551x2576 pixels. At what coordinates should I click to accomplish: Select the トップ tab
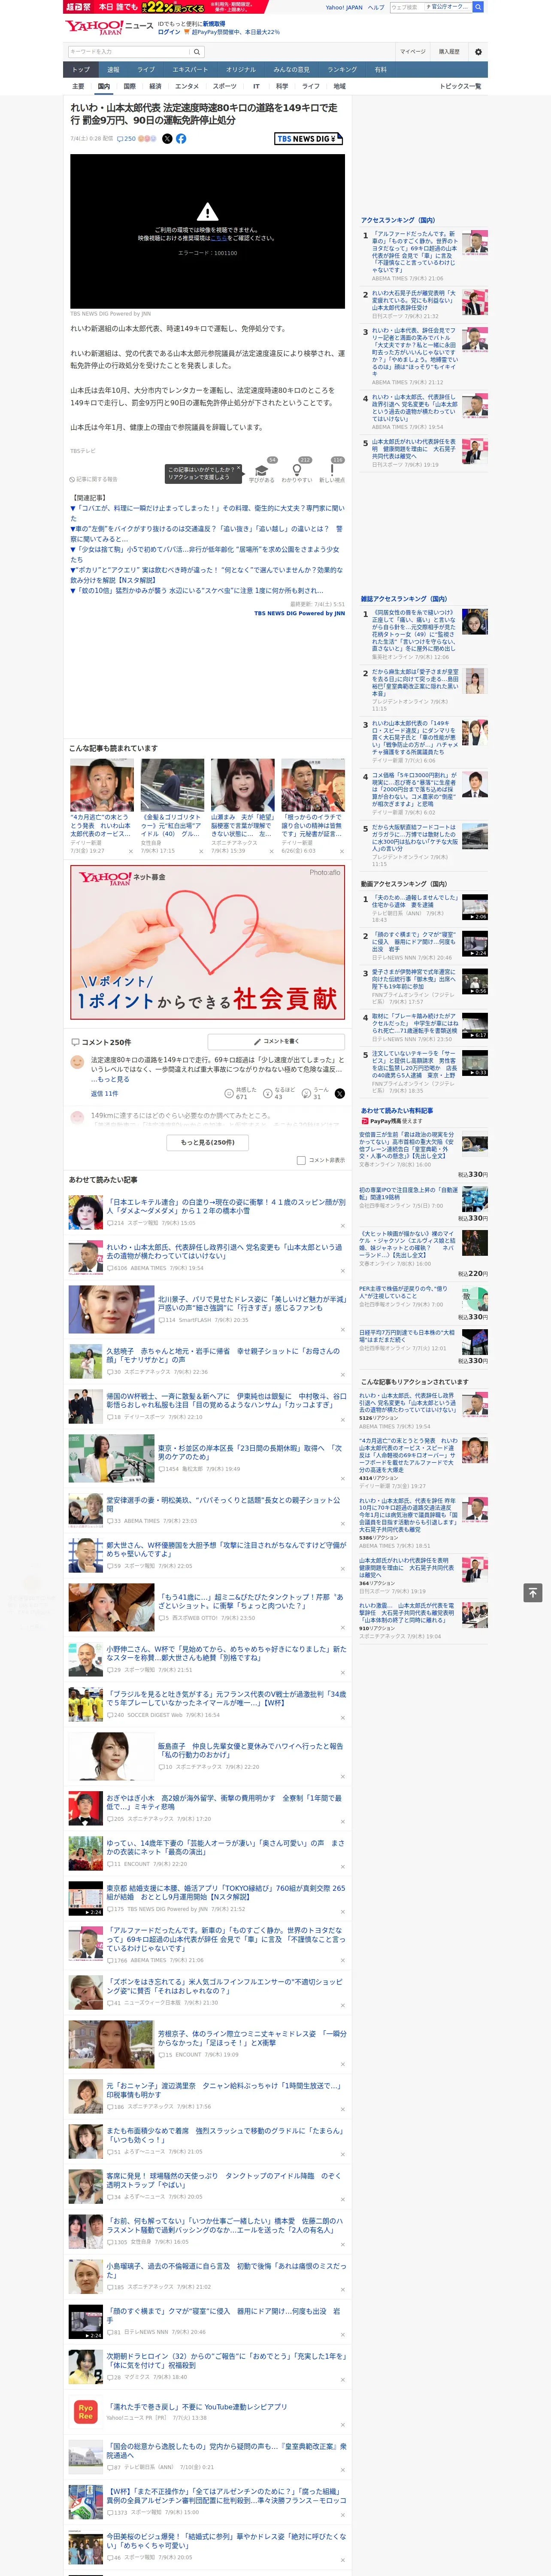click(x=81, y=69)
